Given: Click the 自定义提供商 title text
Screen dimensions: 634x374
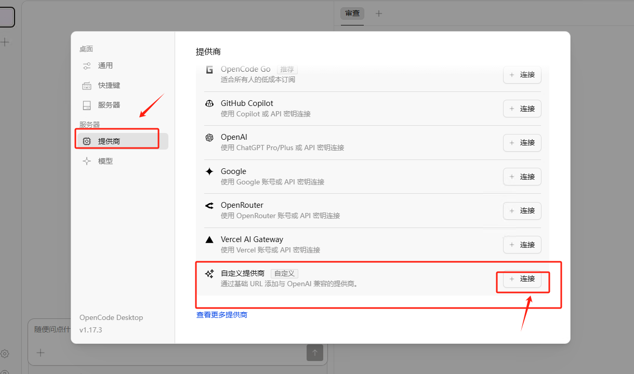Looking at the screenshot, I should point(243,273).
